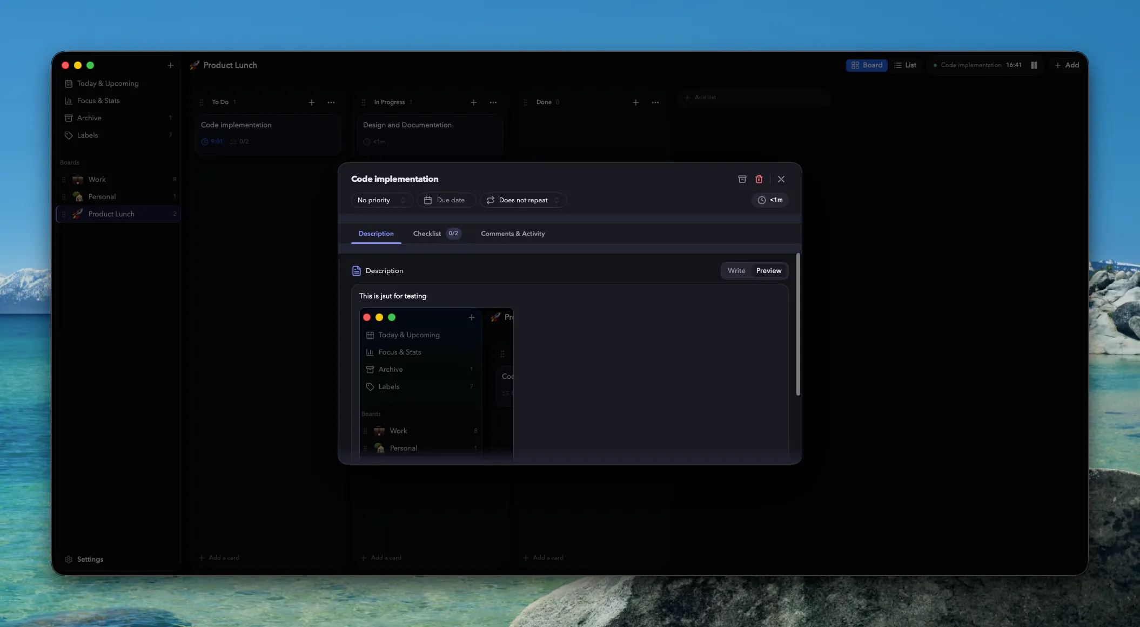Open Design and Documentation card
The image size is (1140, 627).
pos(430,134)
